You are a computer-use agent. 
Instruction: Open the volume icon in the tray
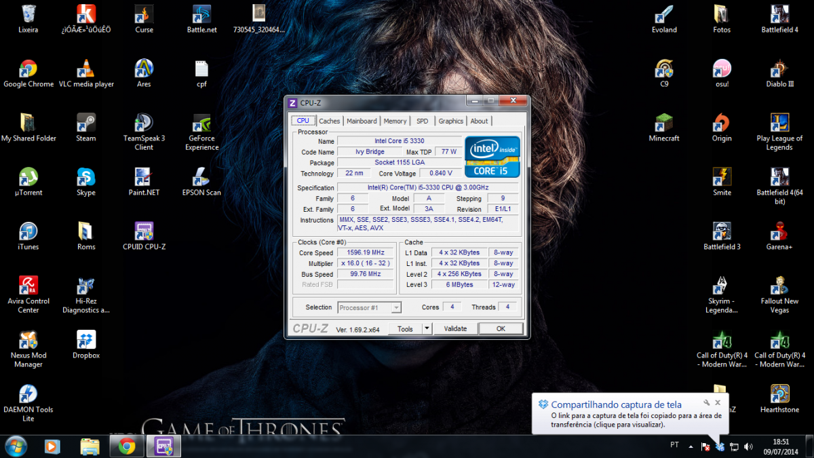(x=748, y=446)
